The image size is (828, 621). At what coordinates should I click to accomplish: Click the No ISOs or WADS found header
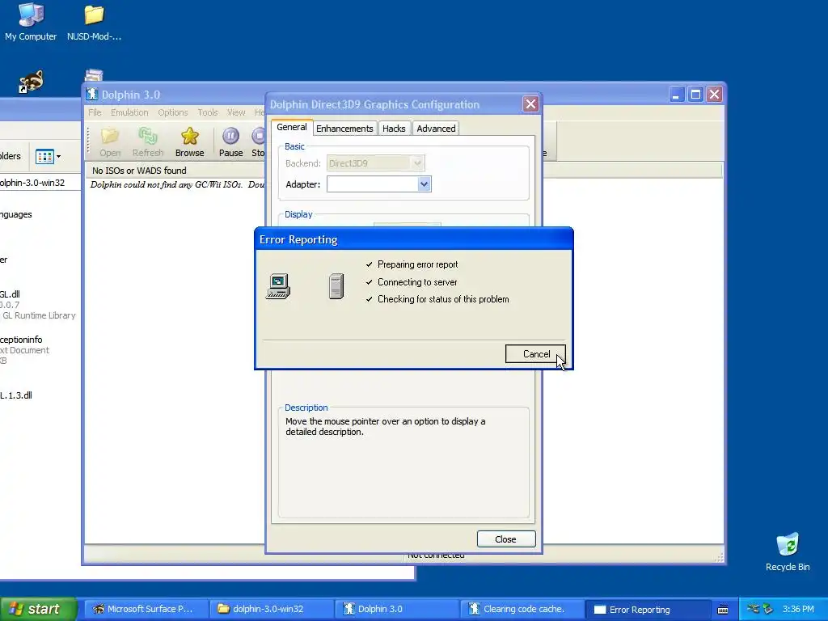pos(139,171)
